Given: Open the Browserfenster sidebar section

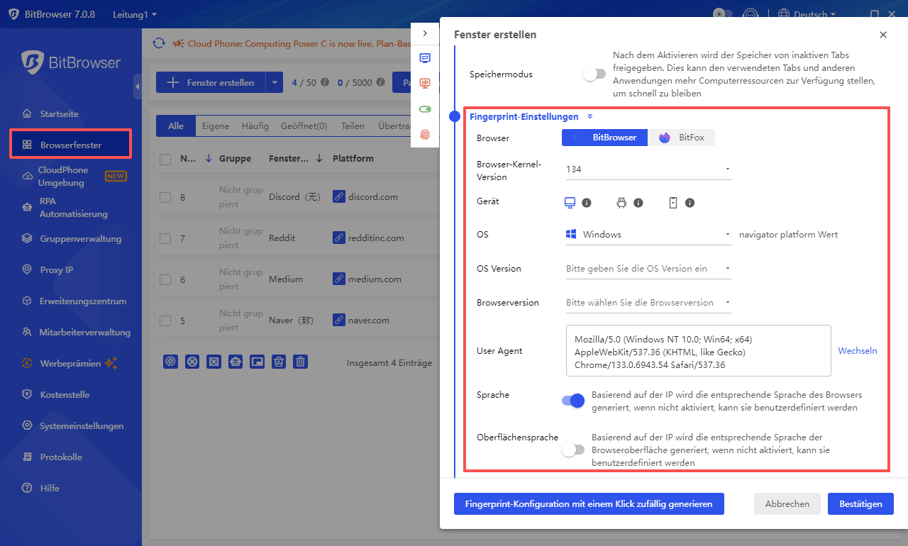Looking at the screenshot, I should point(70,143).
